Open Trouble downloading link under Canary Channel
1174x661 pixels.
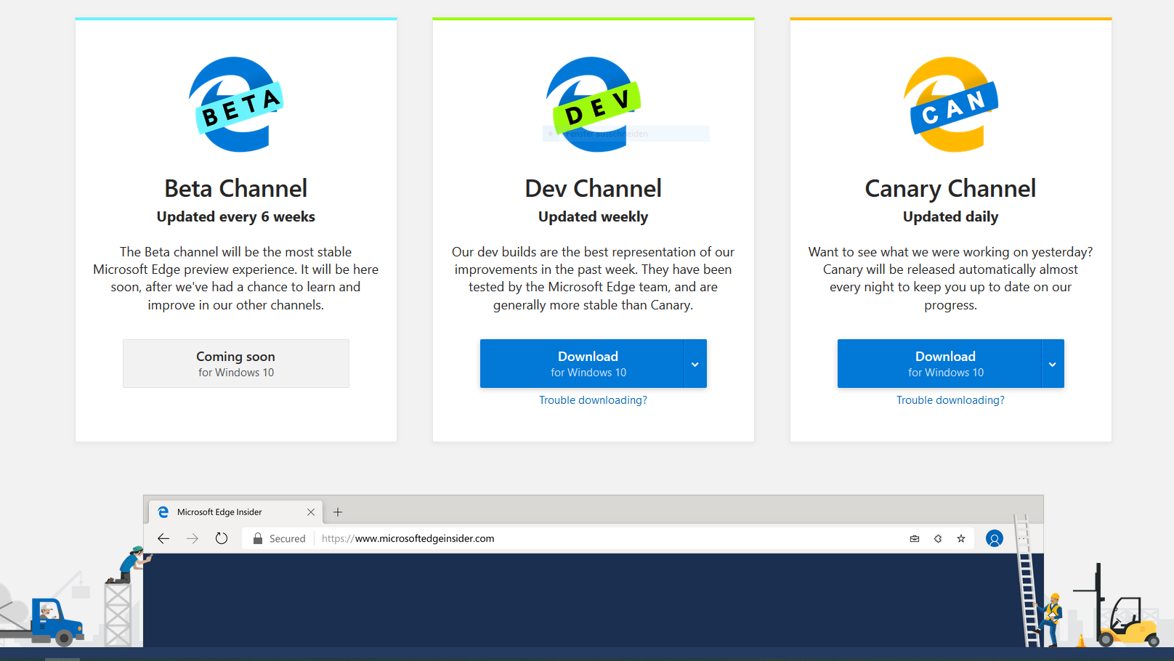click(950, 400)
